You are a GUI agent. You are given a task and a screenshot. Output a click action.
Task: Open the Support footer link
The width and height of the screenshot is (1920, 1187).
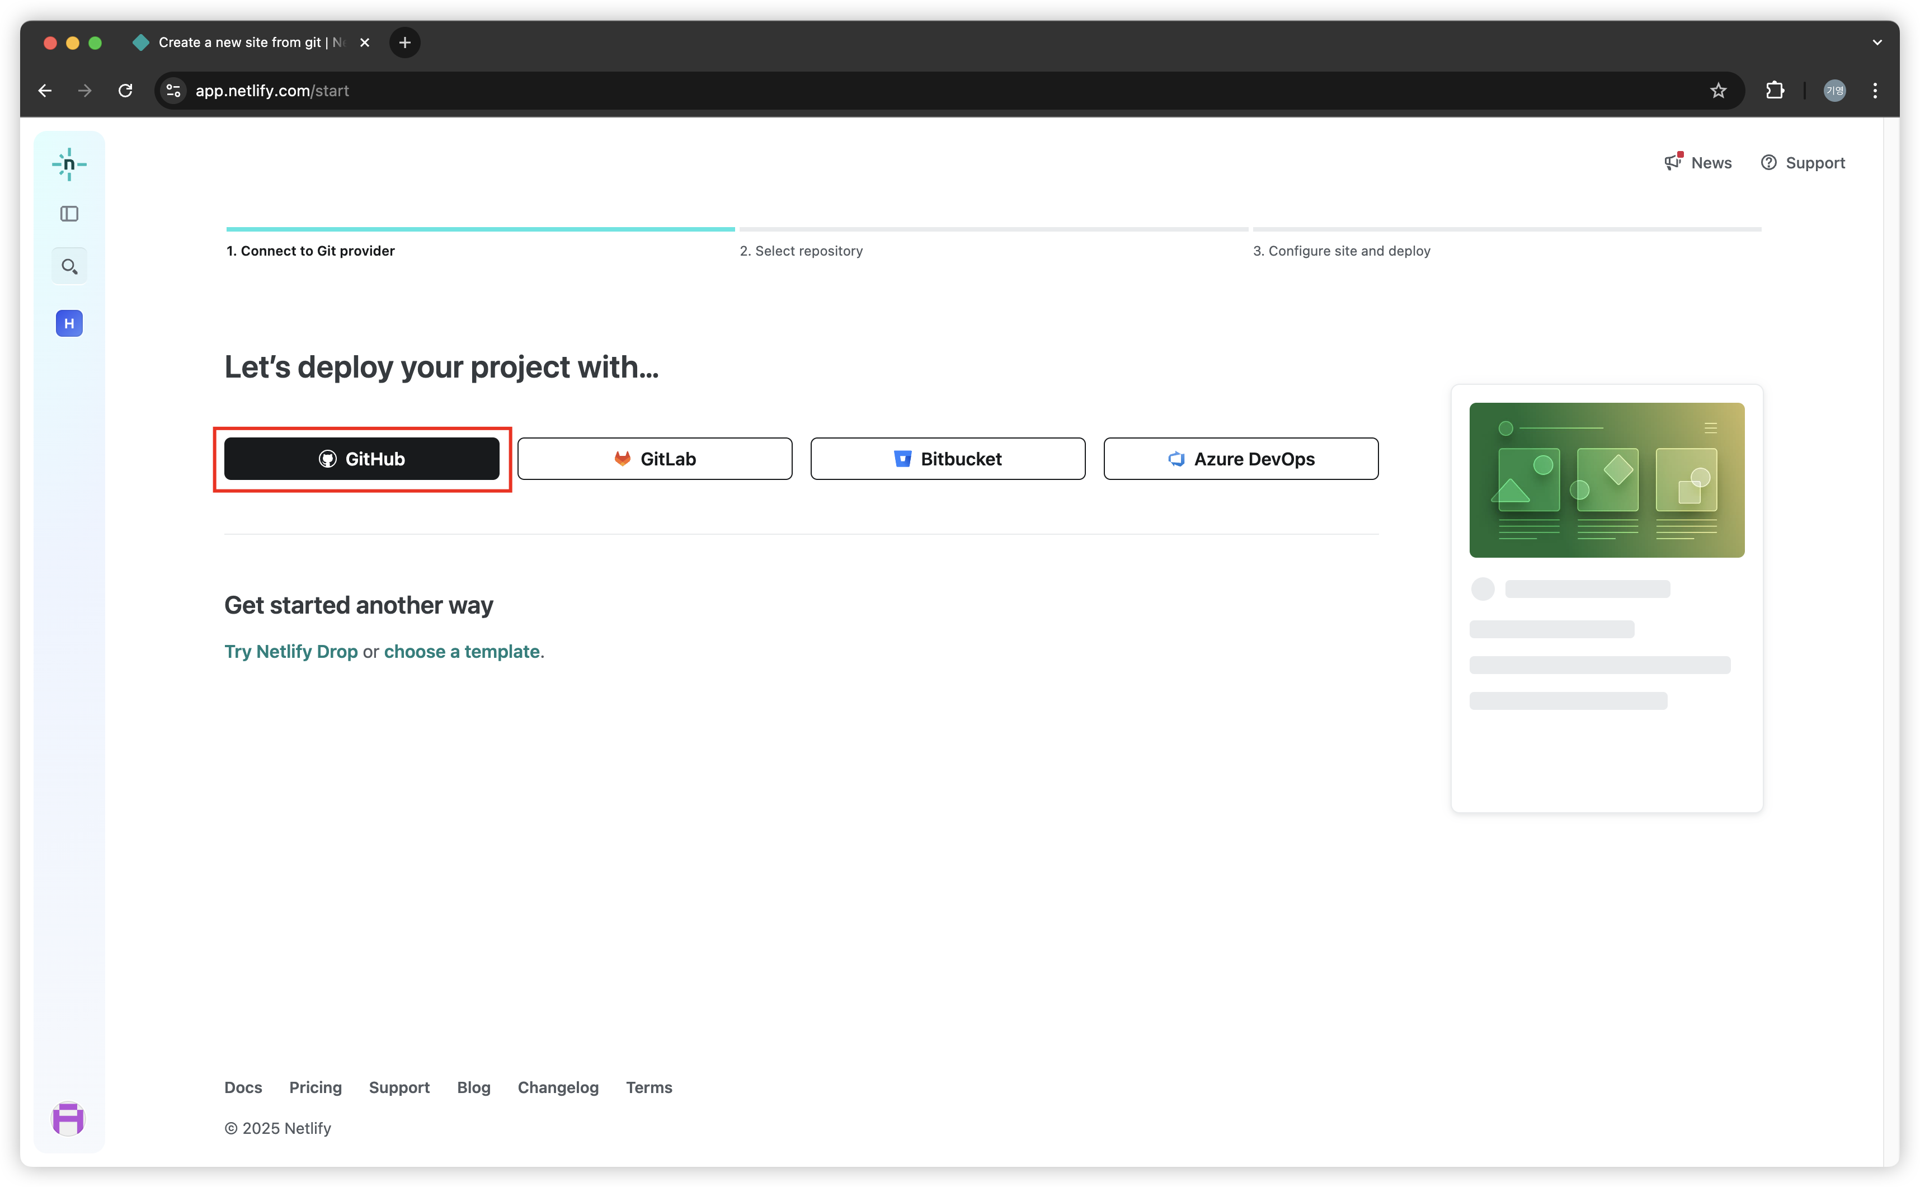399,1087
